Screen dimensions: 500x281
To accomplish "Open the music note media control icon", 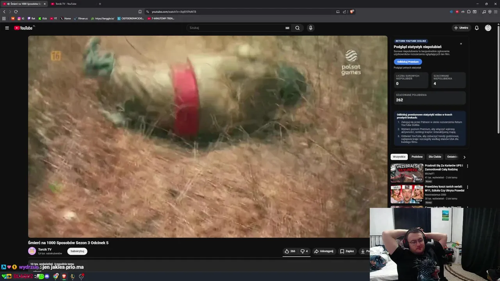I will point(484,12).
